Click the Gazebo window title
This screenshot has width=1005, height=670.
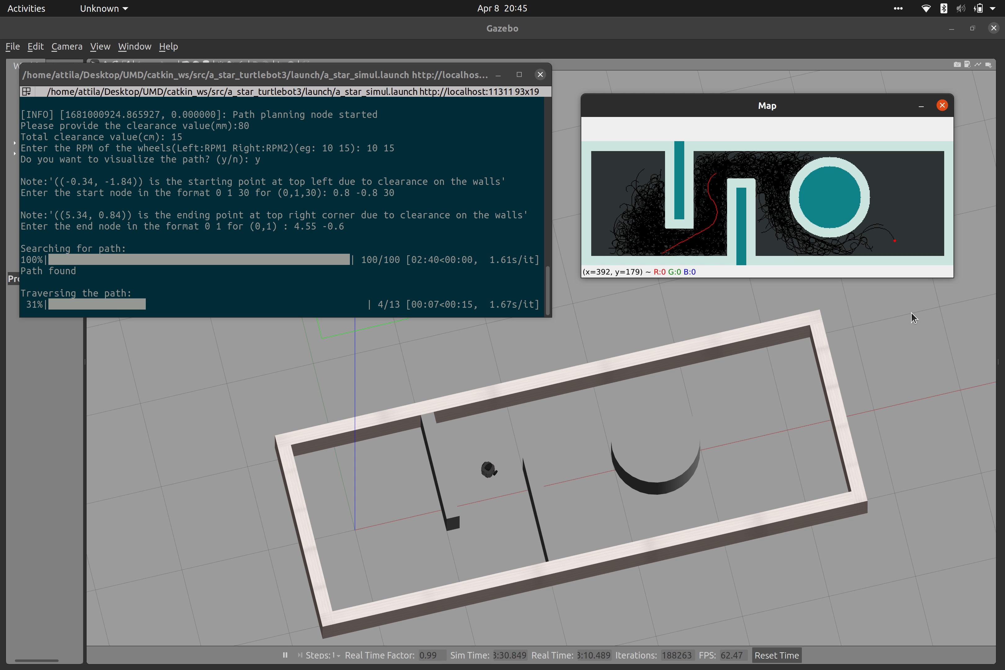point(502,28)
